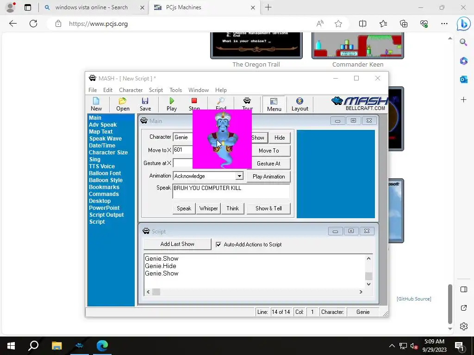Click the Whisper button
The image size is (474, 355).
(x=208, y=208)
